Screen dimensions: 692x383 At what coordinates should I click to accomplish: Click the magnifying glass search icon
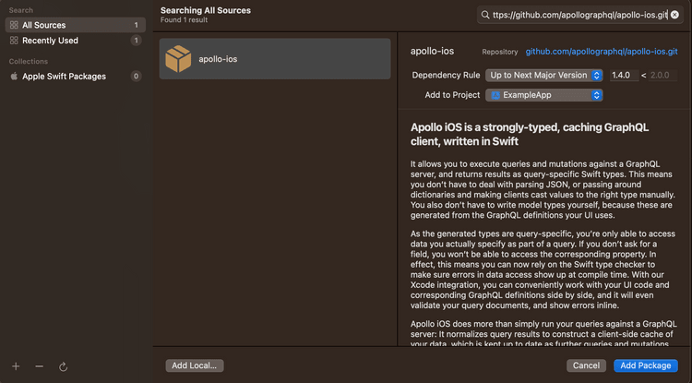coord(485,15)
